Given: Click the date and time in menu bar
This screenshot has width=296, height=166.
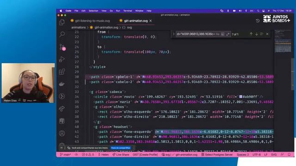Looking at the screenshot, I should [x=282, y=11].
